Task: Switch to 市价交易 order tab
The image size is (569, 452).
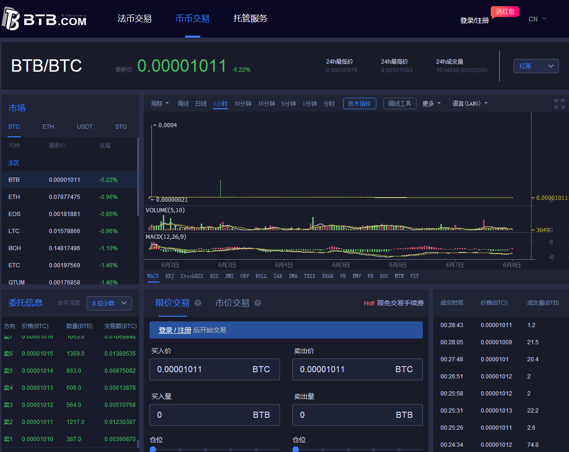Action: (232, 303)
